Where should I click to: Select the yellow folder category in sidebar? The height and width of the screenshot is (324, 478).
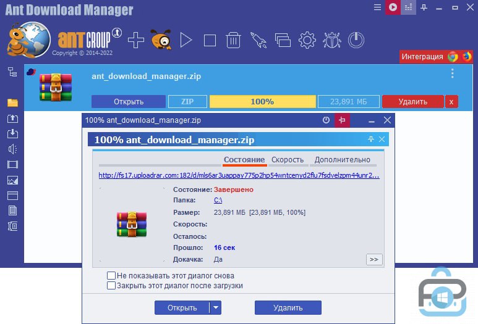click(x=12, y=103)
